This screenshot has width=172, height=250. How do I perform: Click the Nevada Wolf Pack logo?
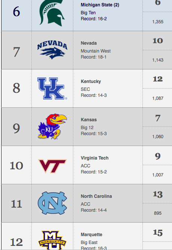[x=52, y=50]
